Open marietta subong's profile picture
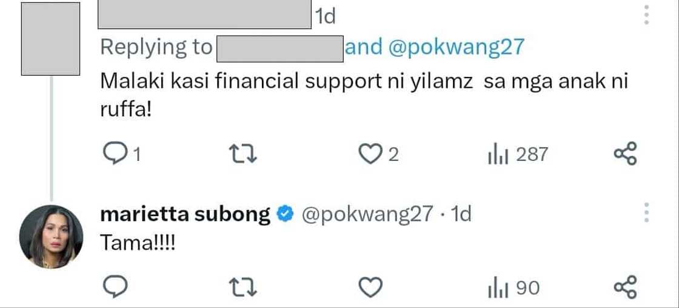 tap(51, 237)
